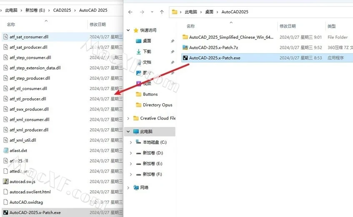353x217 pixels.
Task: Click the Forward arrow in AutoCAD2025 window
Action: 142,12
